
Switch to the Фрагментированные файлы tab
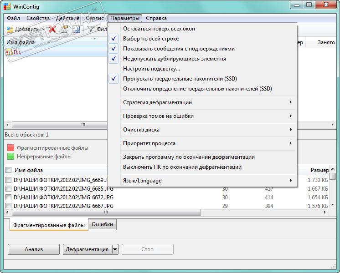tap(49, 225)
